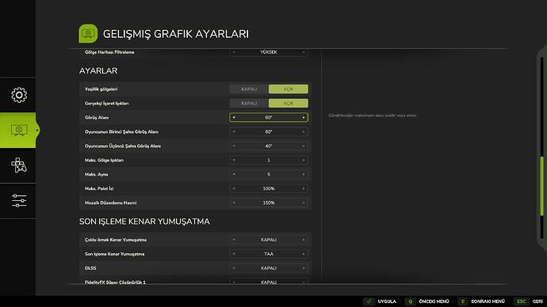The width and height of the screenshot is (547, 307).
Task: Select the Maks. Palet İzi 100% value
Action: click(269, 188)
